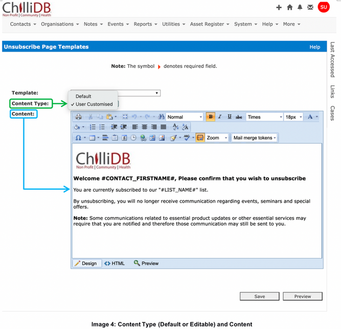Go to home via house icon
This screenshot has height=329, width=341.
click(290, 7)
